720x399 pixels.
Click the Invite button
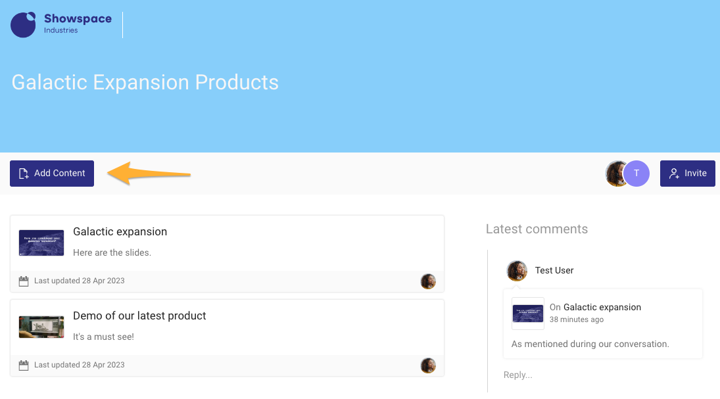(687, 174)
